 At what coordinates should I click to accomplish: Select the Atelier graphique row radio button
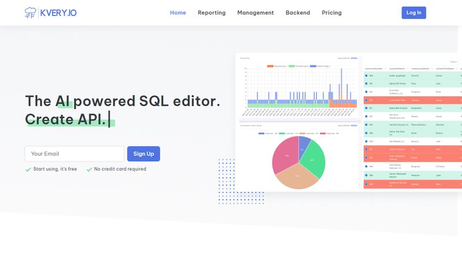[x=366, y=75]
